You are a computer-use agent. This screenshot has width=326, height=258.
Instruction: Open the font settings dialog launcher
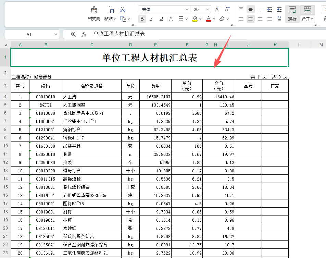tap(231, 25)
